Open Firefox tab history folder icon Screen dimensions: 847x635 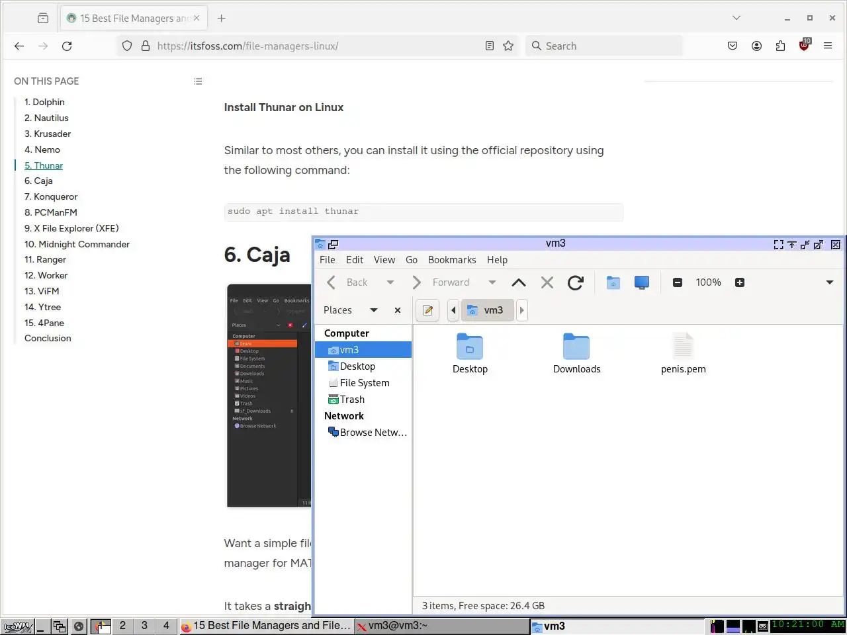43,19
